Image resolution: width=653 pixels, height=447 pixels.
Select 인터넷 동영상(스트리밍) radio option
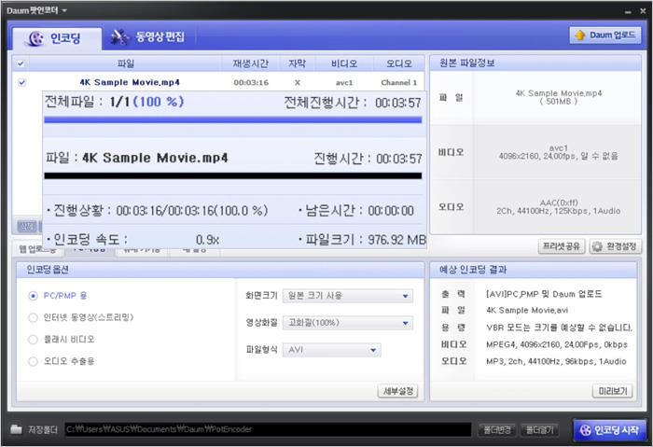coord(34,318)
